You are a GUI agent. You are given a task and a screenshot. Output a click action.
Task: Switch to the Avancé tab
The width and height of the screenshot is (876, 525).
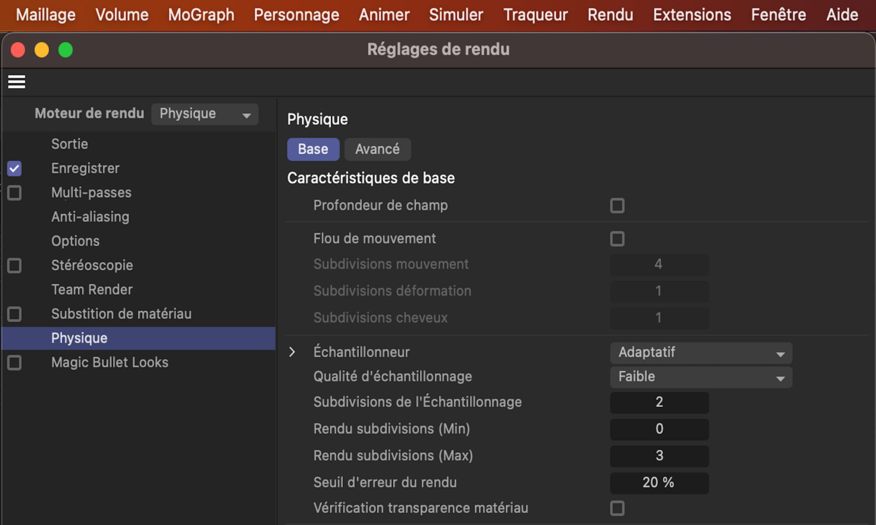pyautogui.click(x=377, y=149)
